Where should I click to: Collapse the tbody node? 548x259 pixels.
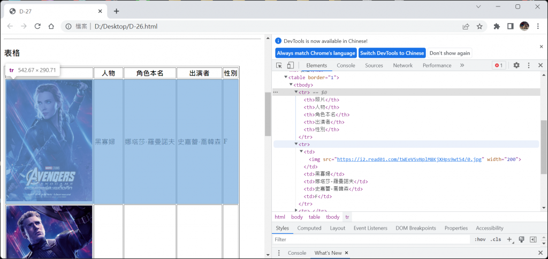291,85
